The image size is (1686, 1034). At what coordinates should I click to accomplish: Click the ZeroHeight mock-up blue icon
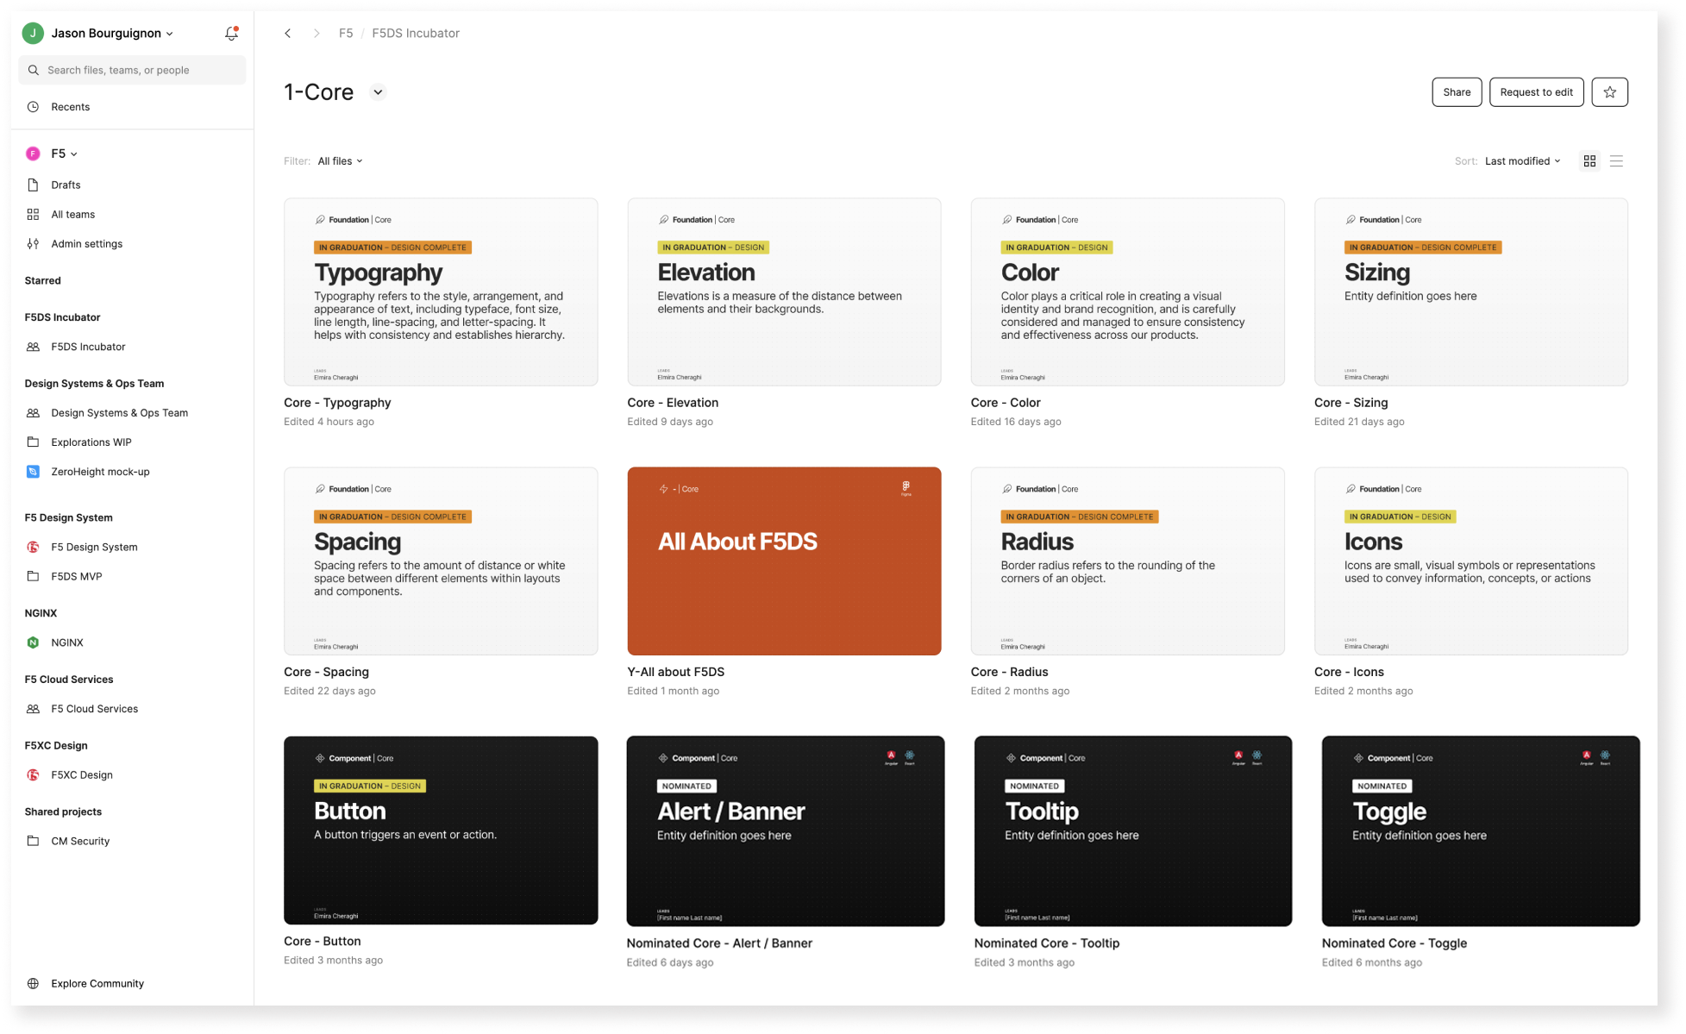pyautogui.click(x=33, y=472)
